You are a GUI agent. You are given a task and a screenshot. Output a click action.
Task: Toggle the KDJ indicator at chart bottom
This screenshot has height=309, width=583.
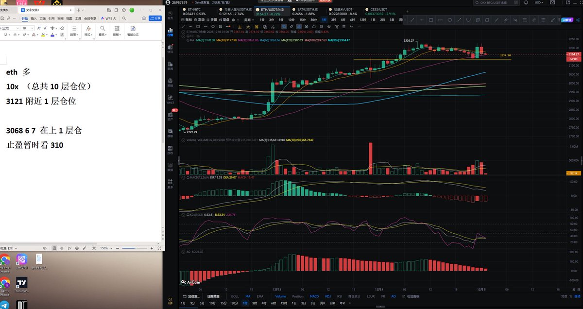[328, 296]
